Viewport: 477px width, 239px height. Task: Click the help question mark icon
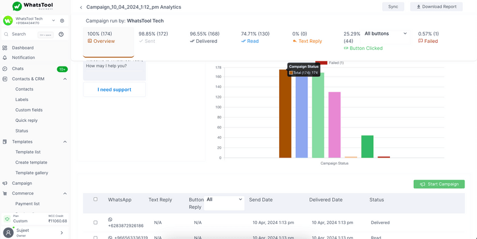tap(61, 34)
